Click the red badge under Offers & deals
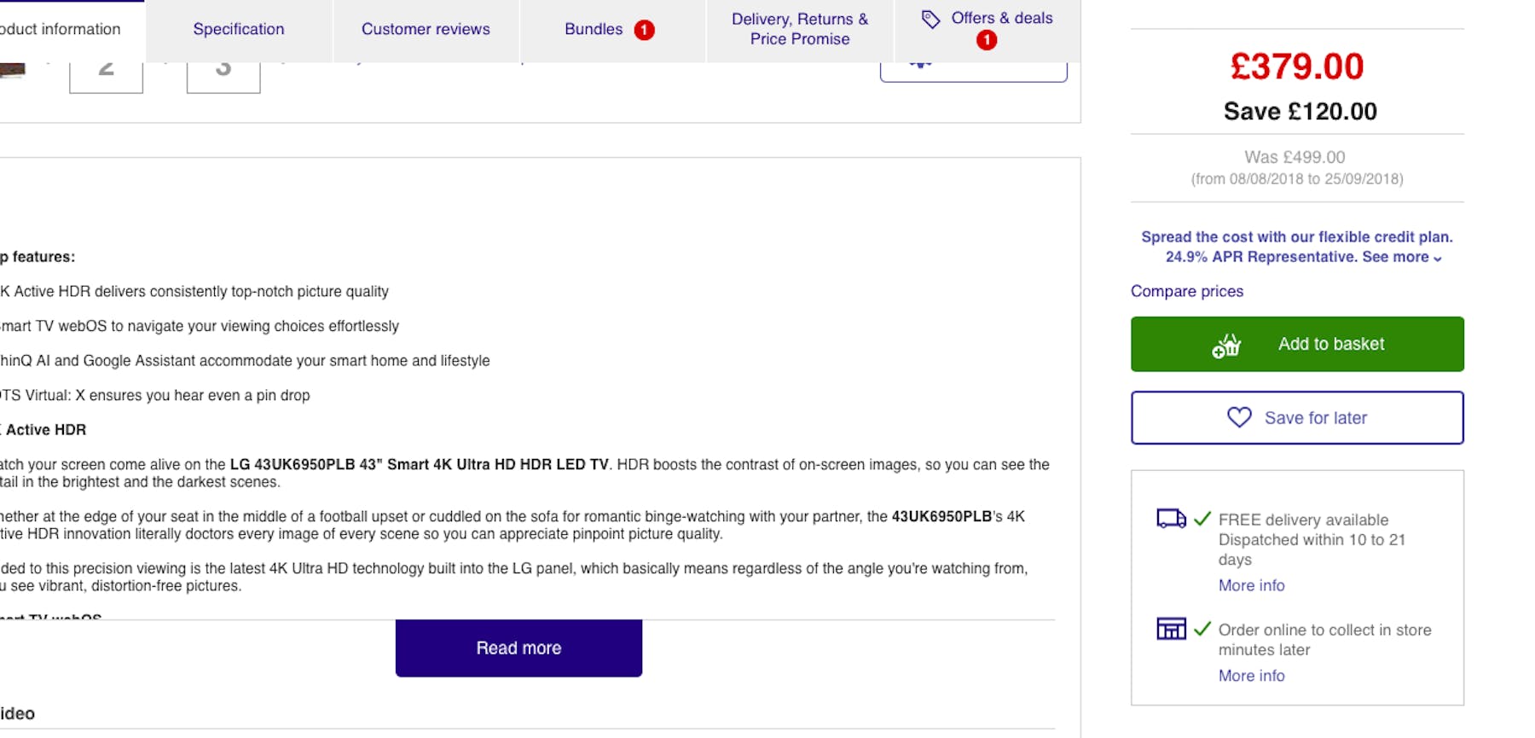 coord(987,40)
